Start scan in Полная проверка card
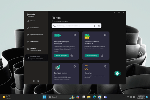150x100 pixels. [x=92, y=56]
